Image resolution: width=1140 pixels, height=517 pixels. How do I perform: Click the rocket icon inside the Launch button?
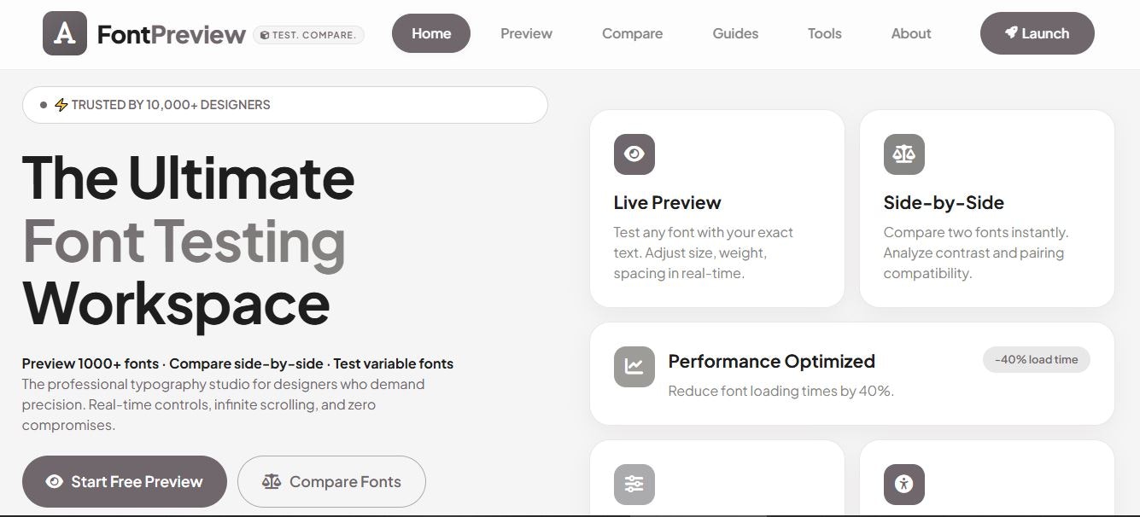[1010, 33]
